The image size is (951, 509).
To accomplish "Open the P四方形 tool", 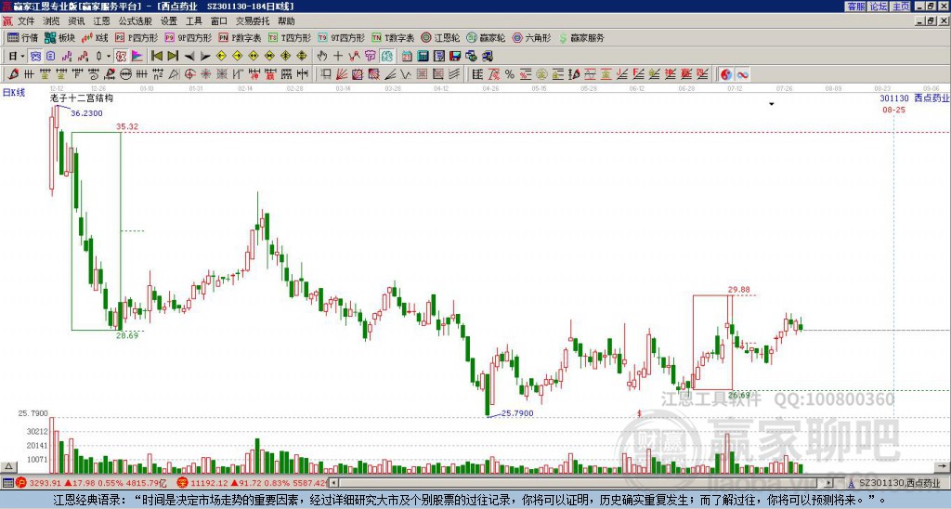I will 137,37.
